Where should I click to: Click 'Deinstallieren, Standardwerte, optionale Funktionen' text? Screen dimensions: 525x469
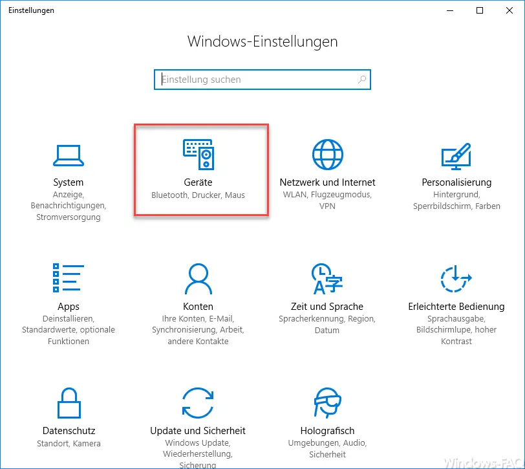pyautogui.click(x=69, y=330)
